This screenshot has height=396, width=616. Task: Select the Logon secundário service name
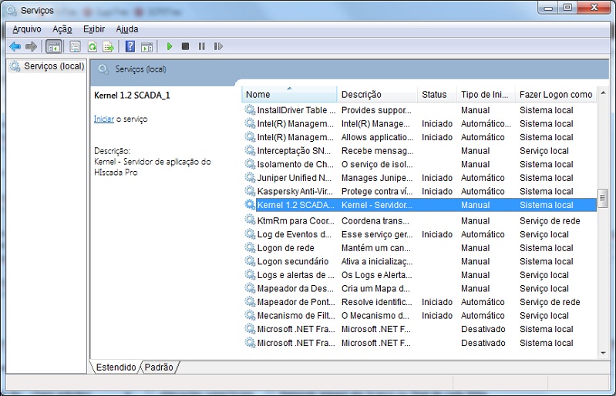[x=293, y=261]
